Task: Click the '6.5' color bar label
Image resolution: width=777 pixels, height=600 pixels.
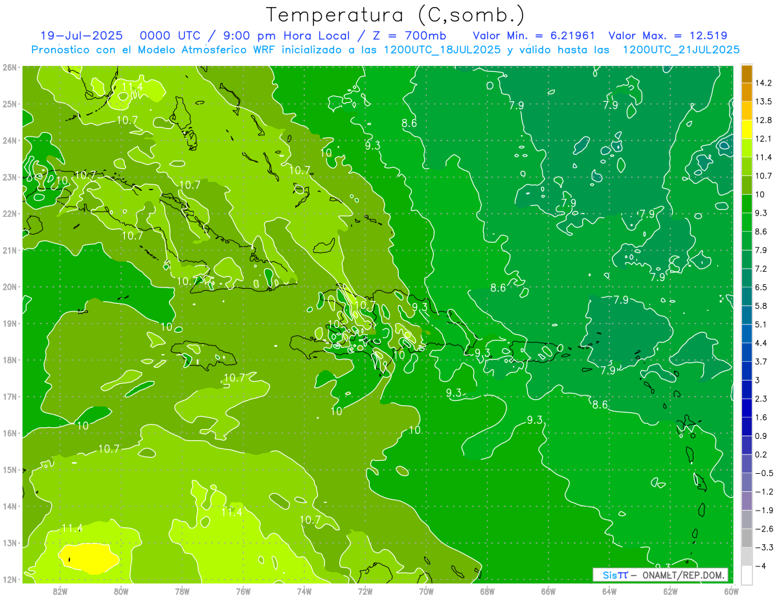Action: [762, 287]
